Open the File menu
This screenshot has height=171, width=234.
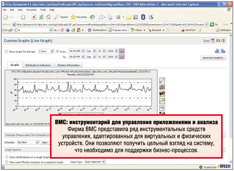pyautogui.click(x=5, y=10)
